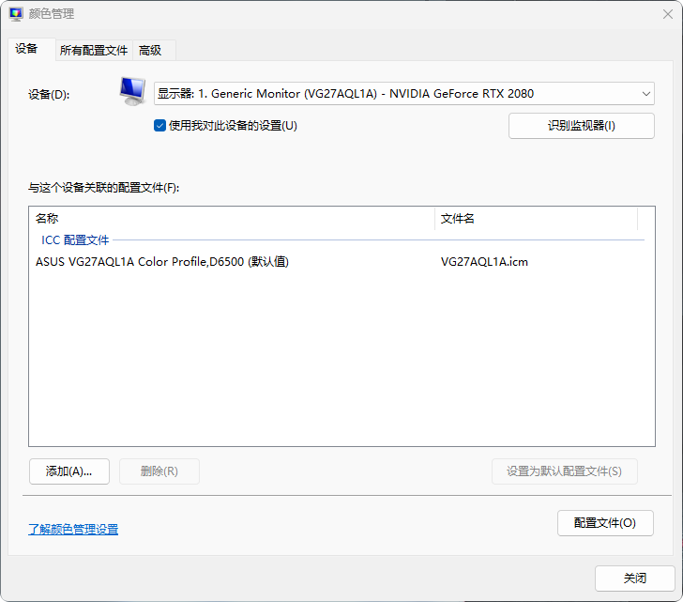Click the 文件名 column header
683x602 pixels.
coord(537,219)
